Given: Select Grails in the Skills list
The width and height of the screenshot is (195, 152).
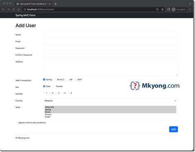Looking at the screenshot, I should (x=110, y=117).
